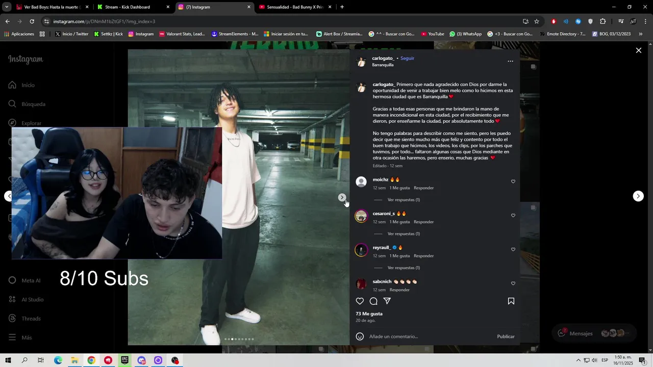Reply to moichz's comment

point(423,188)
